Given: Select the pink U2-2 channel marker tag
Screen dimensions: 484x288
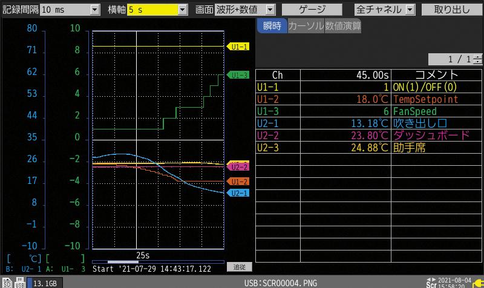Looking at the screenshot, I should [x=238, y=166].
